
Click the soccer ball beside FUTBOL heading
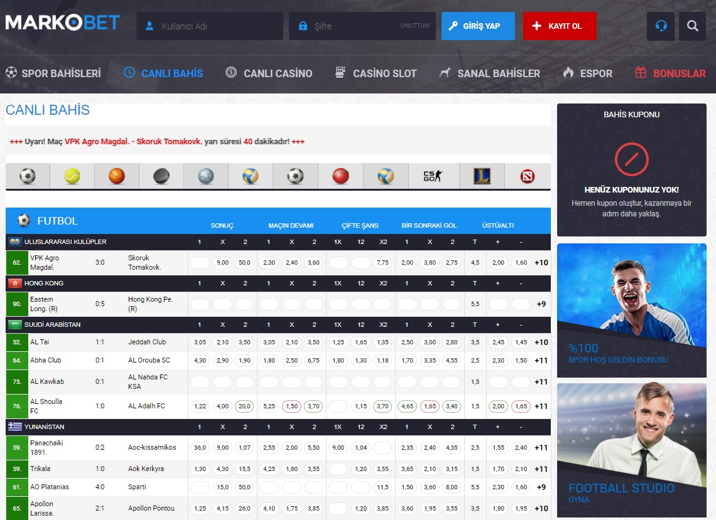click(24, 221)
